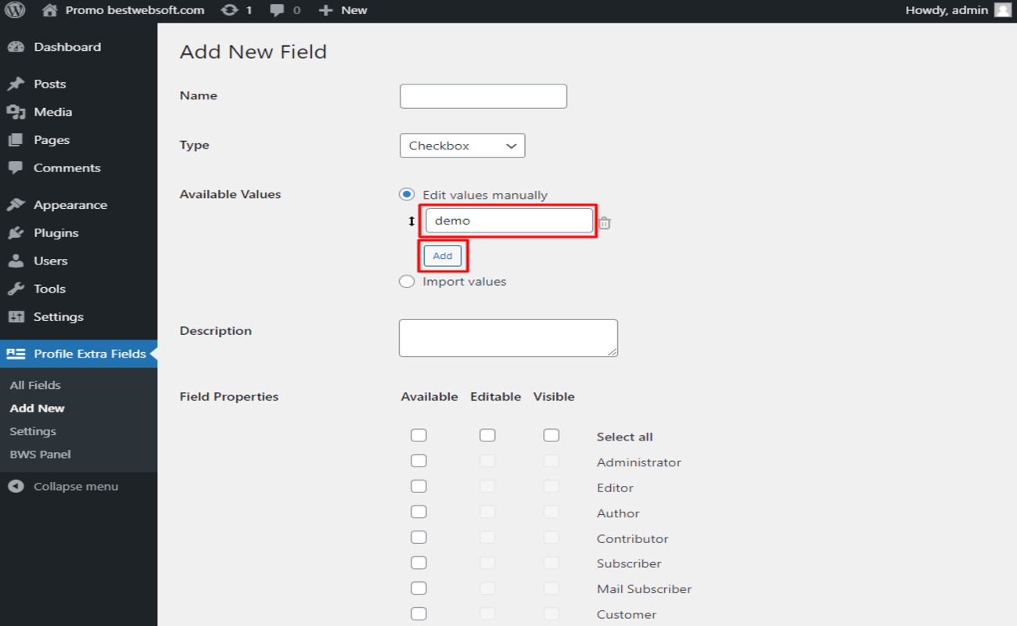The image size is (1017, 626).
Task: Click the WordPress logo icon
Action: tap(16, 10)
